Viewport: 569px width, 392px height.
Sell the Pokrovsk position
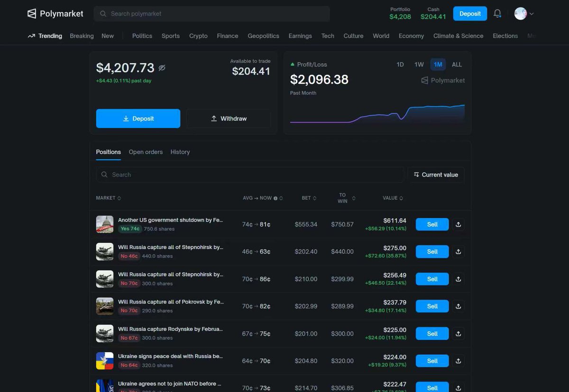(432, 306)
